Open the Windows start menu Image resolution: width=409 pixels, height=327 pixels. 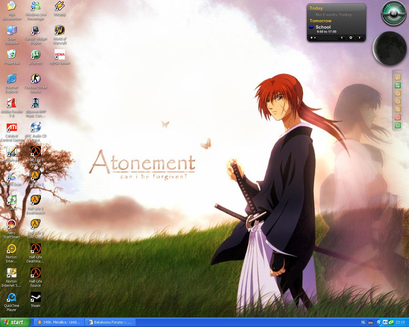[x=15, y=322]
